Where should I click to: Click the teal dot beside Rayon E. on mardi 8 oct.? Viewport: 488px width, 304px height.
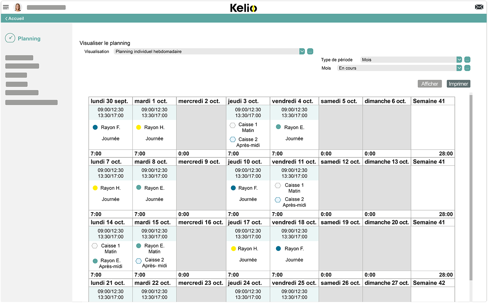139,188
